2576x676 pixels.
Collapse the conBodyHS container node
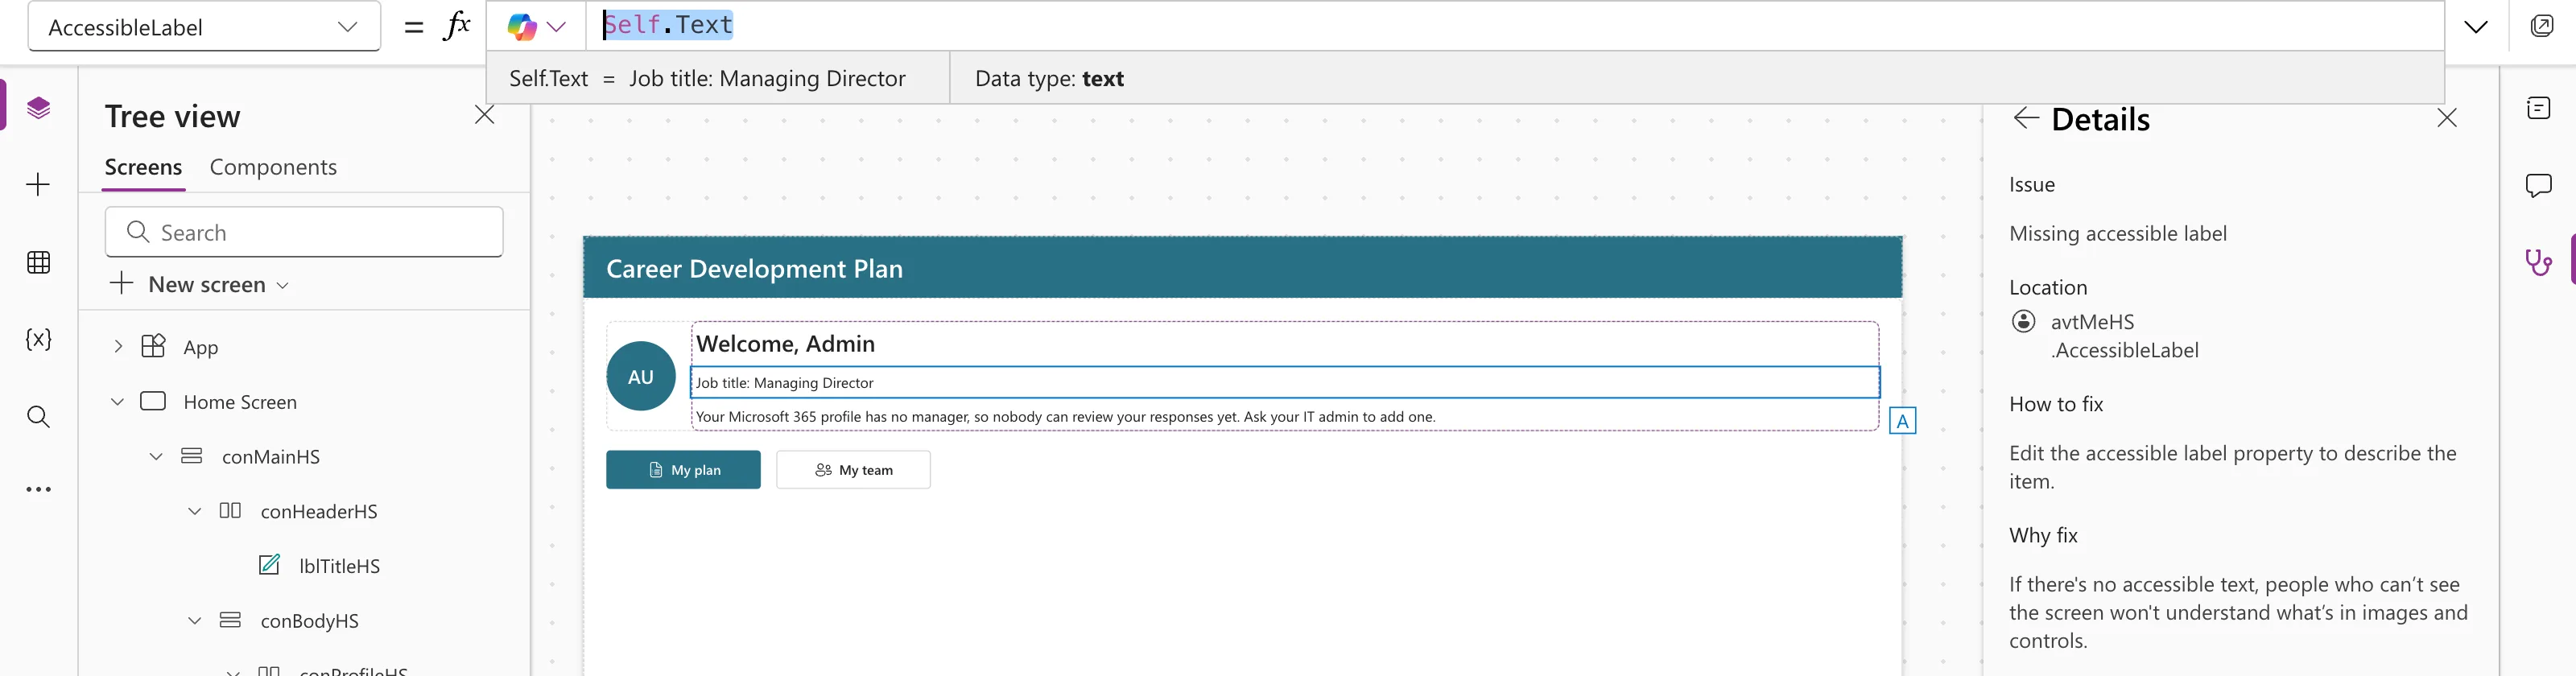[x=195, y=620]
